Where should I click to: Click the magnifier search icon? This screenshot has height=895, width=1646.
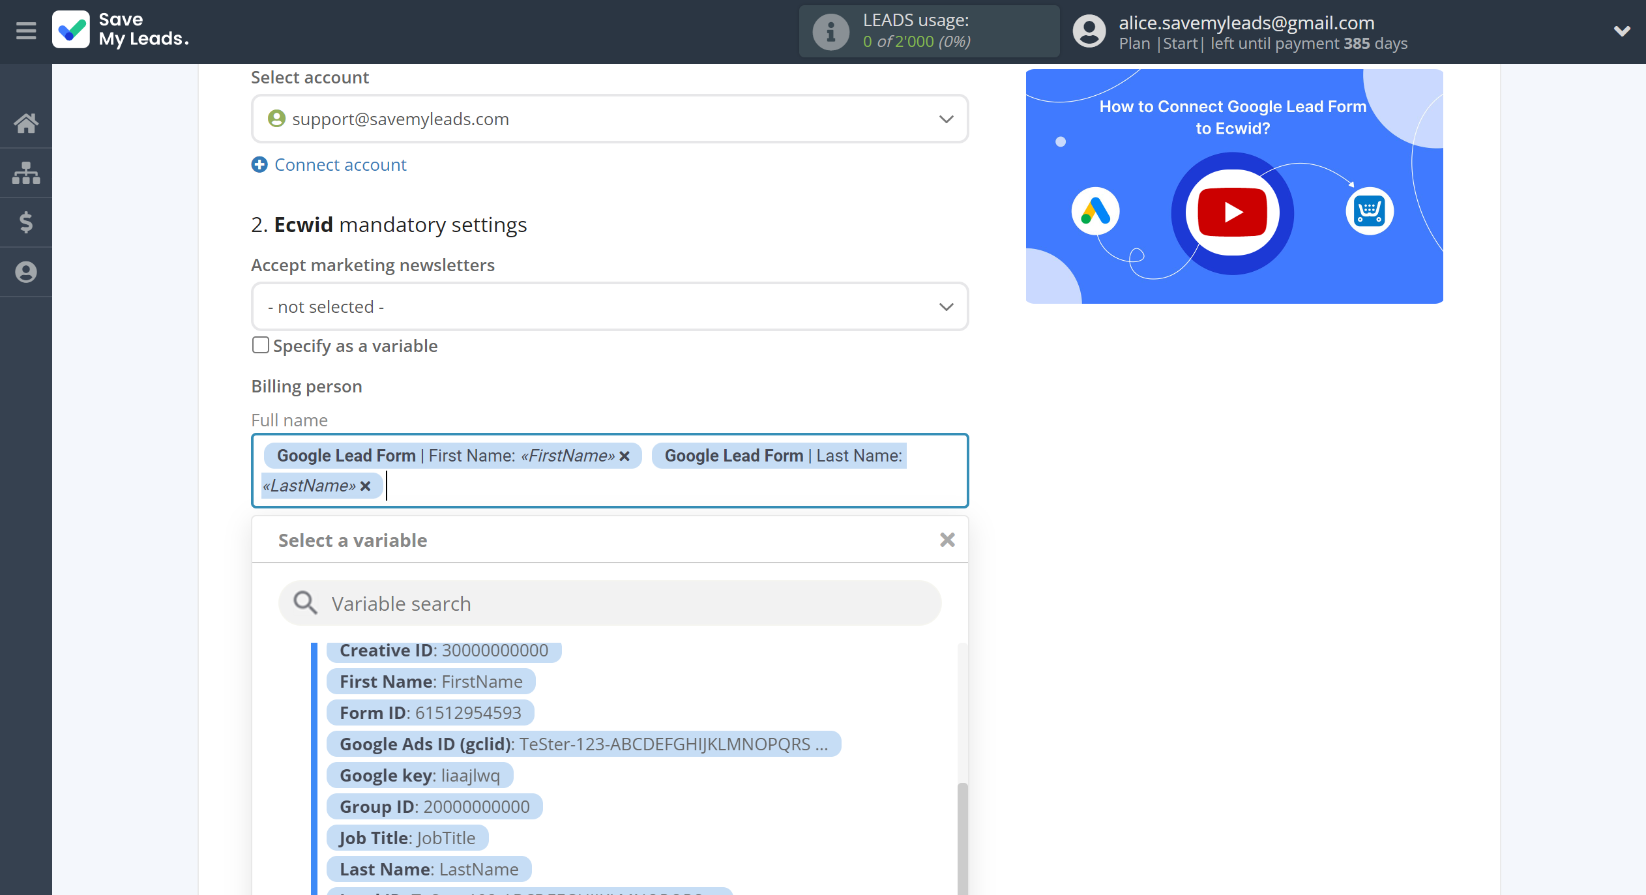point(304,604)
